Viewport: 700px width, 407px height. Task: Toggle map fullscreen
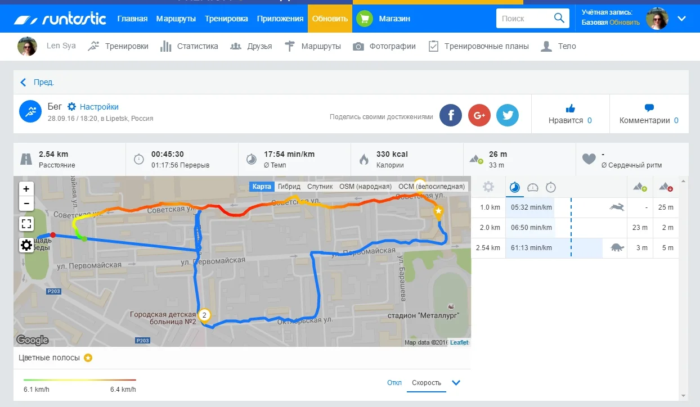pyautogui.click(x=26, y=224)
